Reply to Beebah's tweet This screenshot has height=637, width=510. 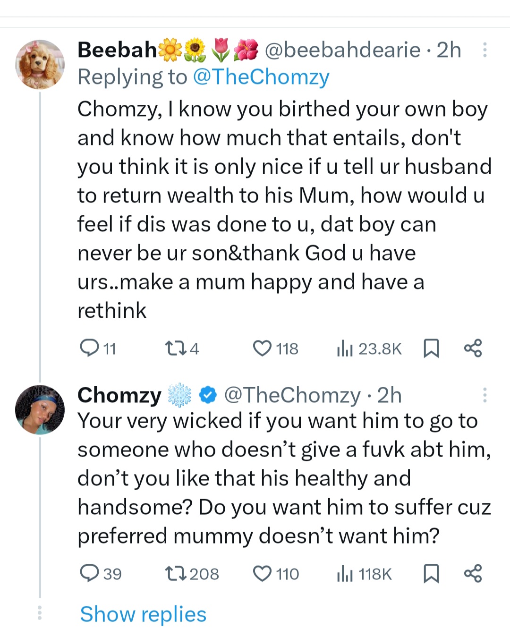click(x=89, y=348)
